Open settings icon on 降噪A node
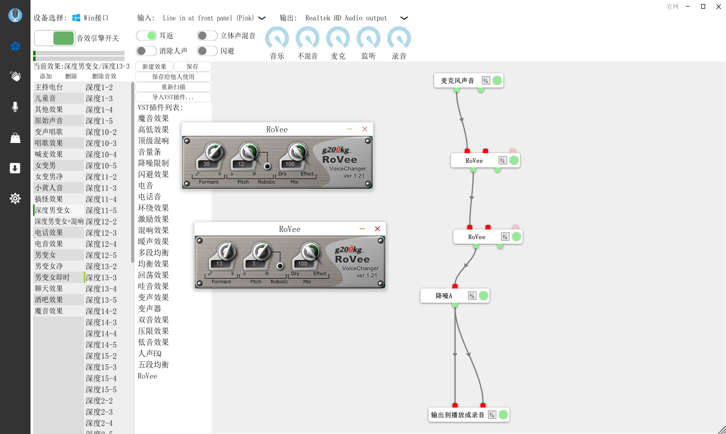This screenshot has width=726, height=434. [472, 296]
